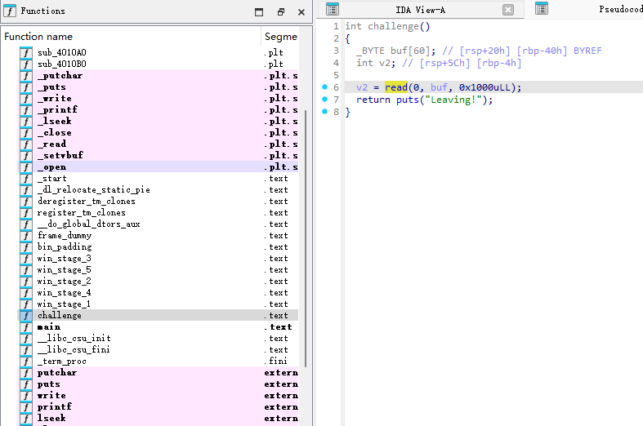The width and height of the screenshot is (643, 426).
Task: Sort by Segment column header
Action: pos(280,37)
